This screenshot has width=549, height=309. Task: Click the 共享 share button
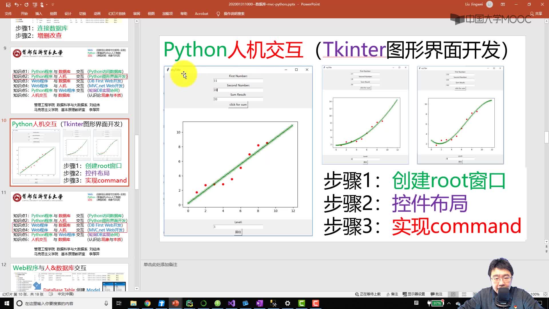point(536,13)
